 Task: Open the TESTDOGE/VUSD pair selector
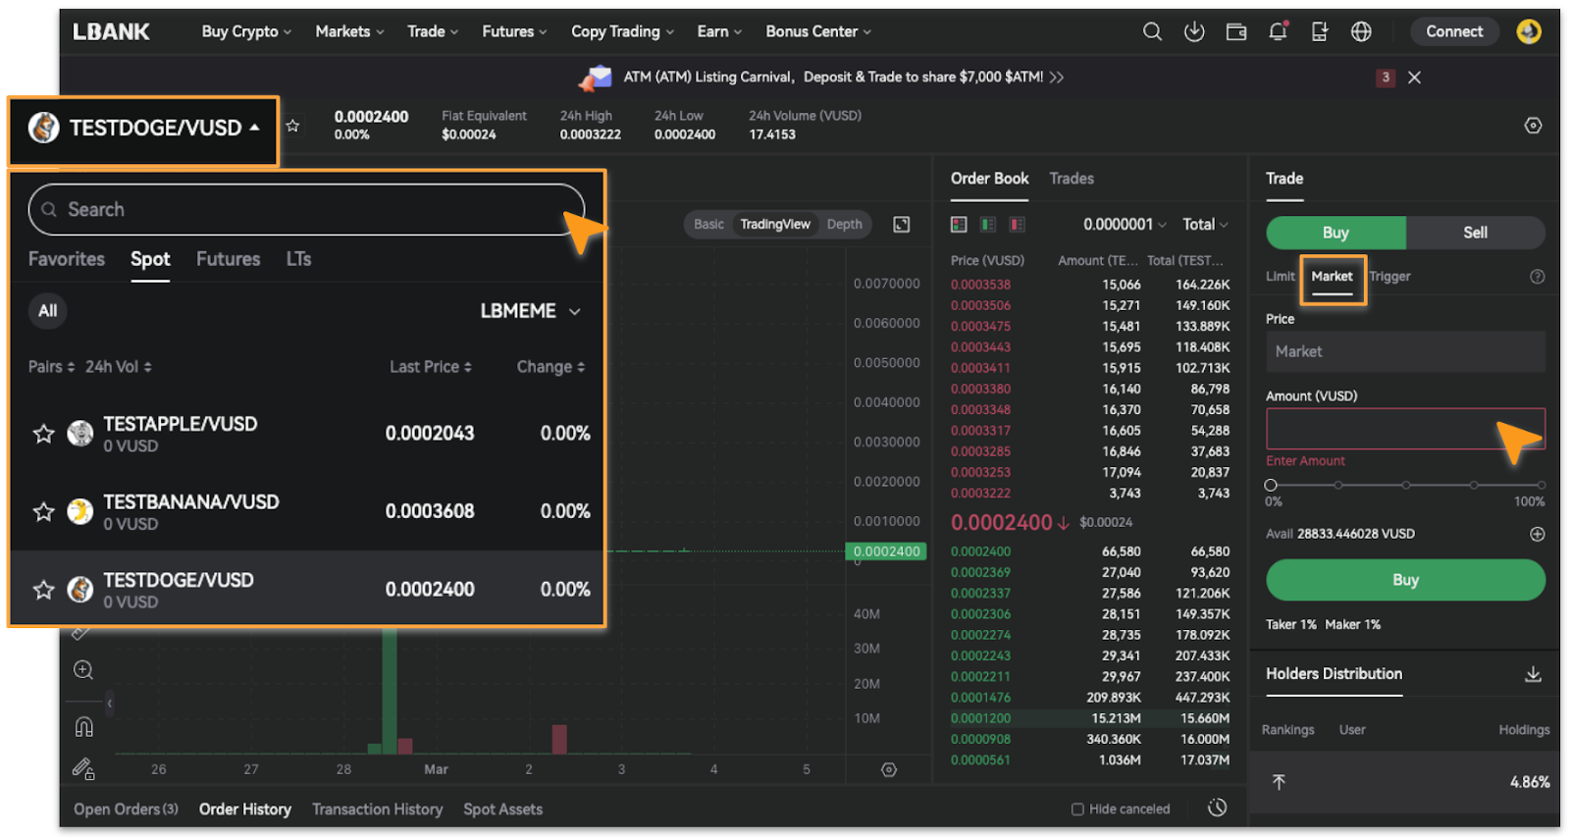144,129
